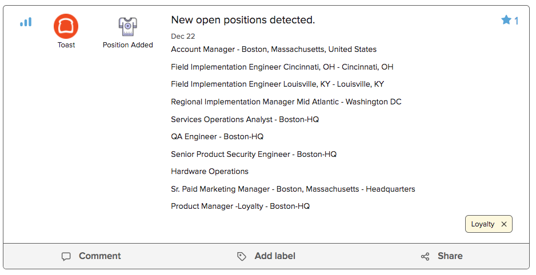Remove the Loyalty label with X

(x=504, y=224)
